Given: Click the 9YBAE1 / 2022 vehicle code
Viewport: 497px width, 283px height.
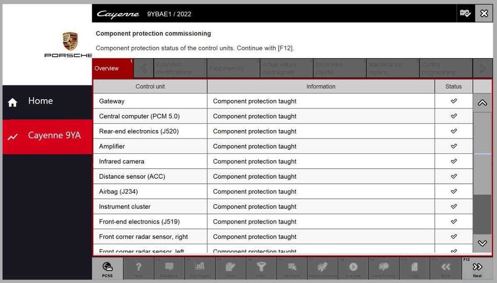Looking at the screenshot, I should click(x=169, y=14).
